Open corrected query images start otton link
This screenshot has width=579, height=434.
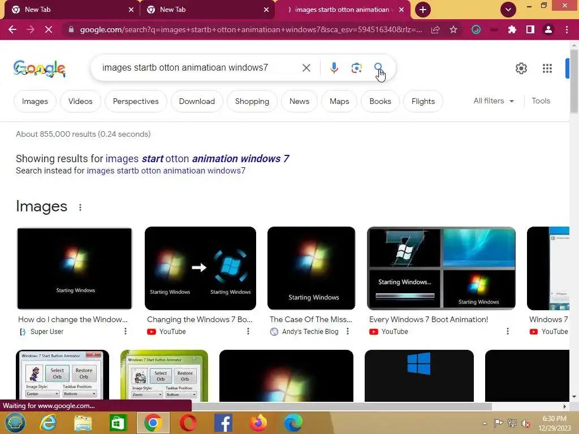pos(197,159)
